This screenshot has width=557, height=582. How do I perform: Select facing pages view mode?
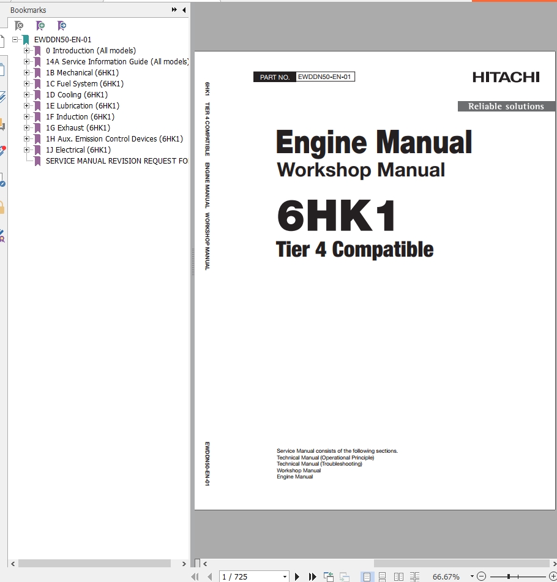tap(398, 576)
